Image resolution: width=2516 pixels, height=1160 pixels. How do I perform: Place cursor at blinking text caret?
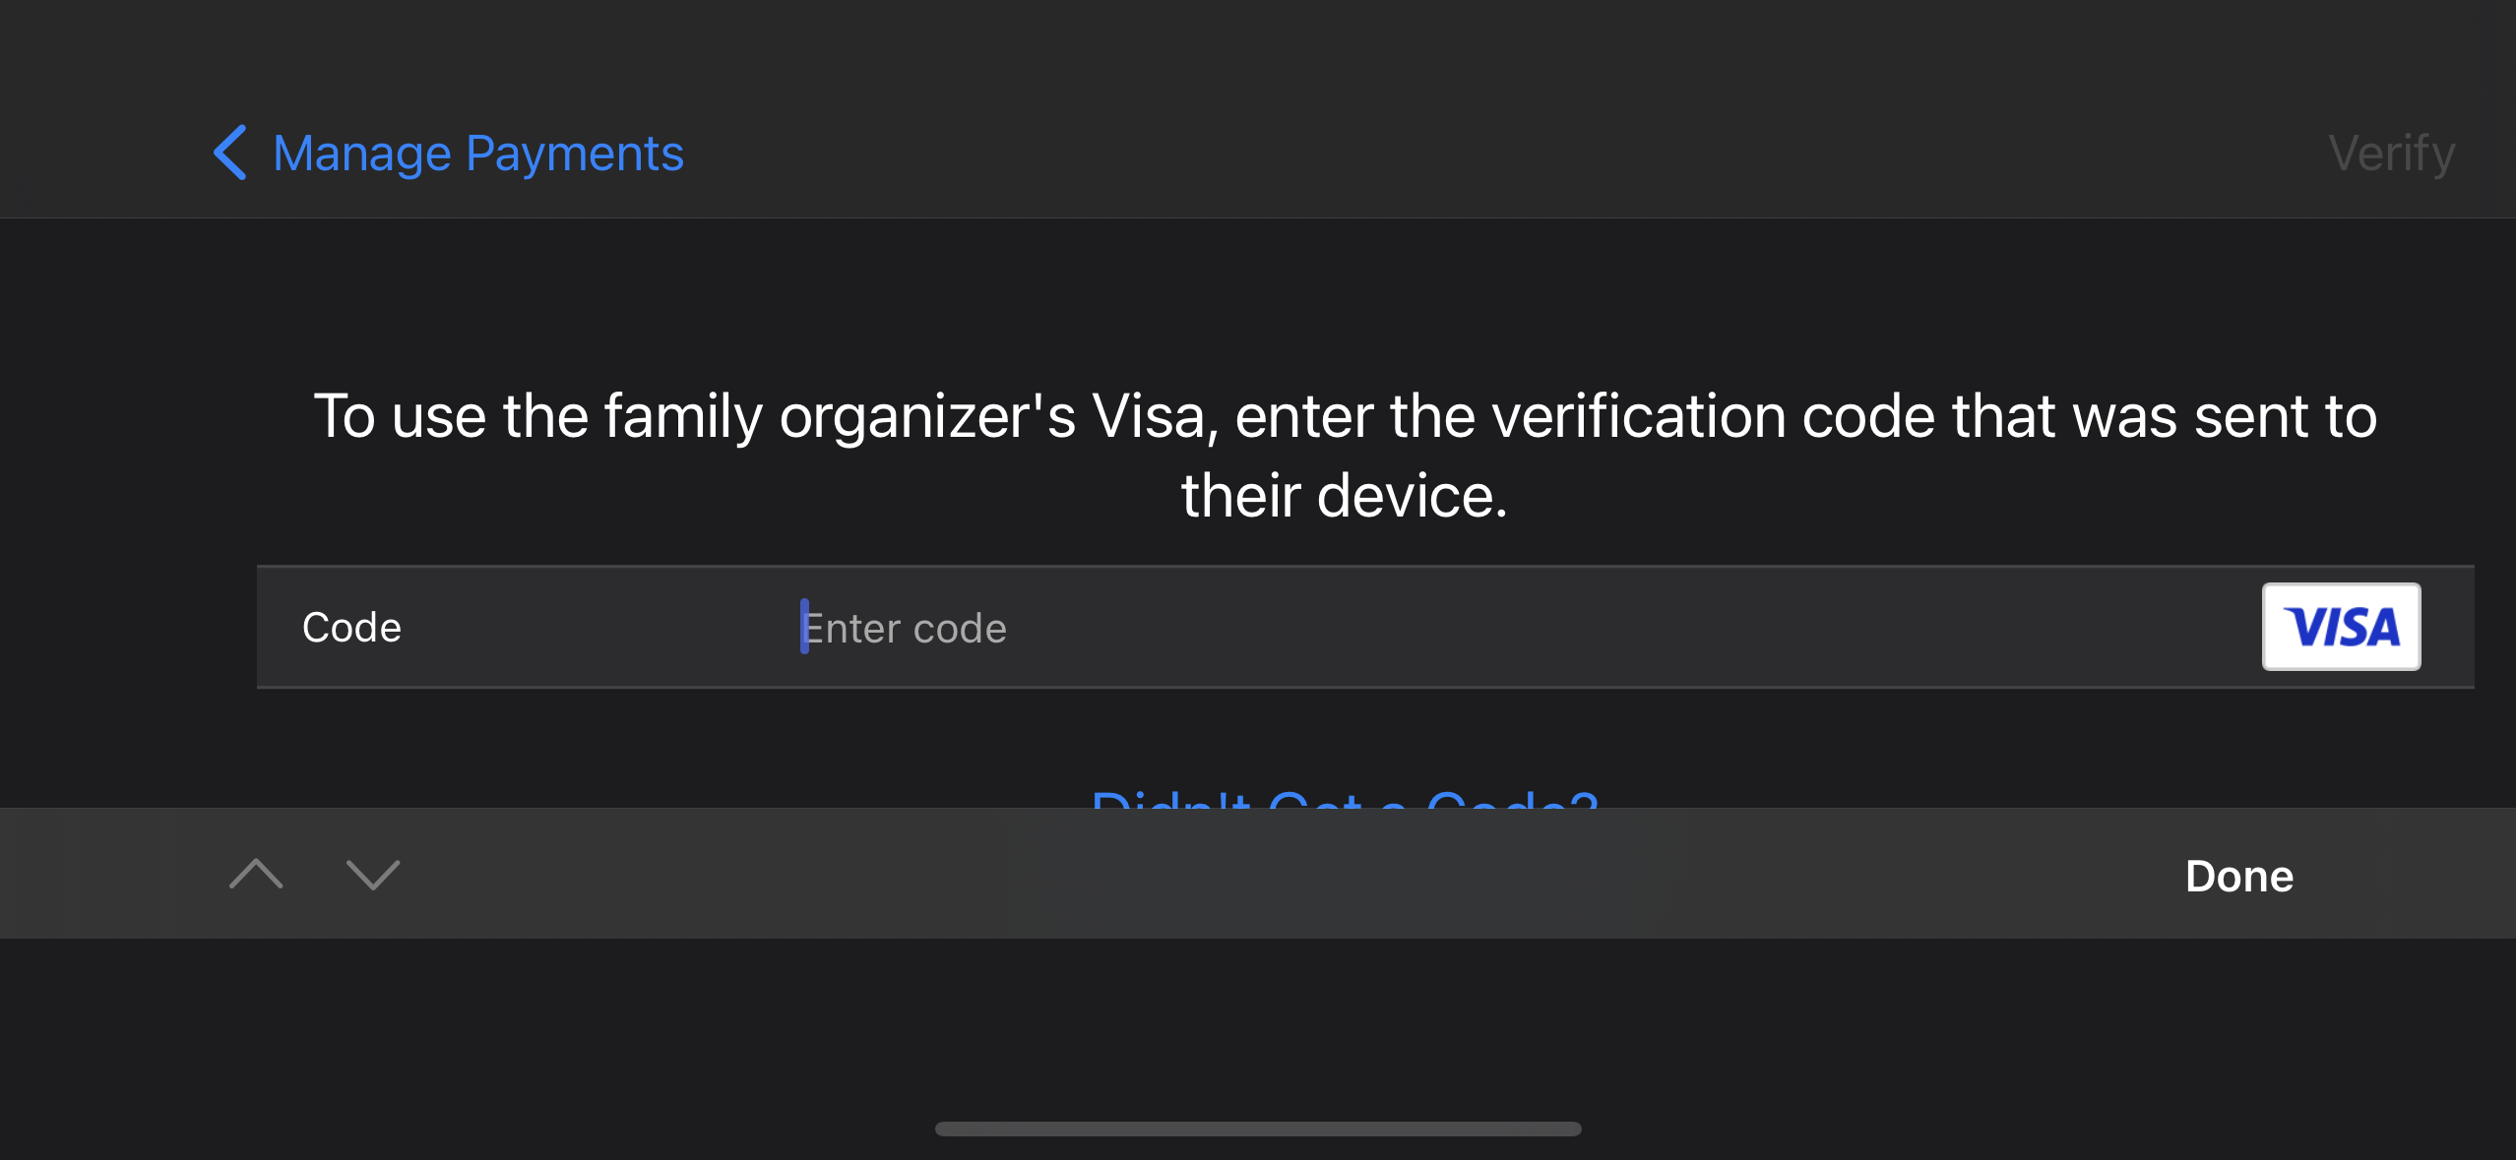(804, 627)
